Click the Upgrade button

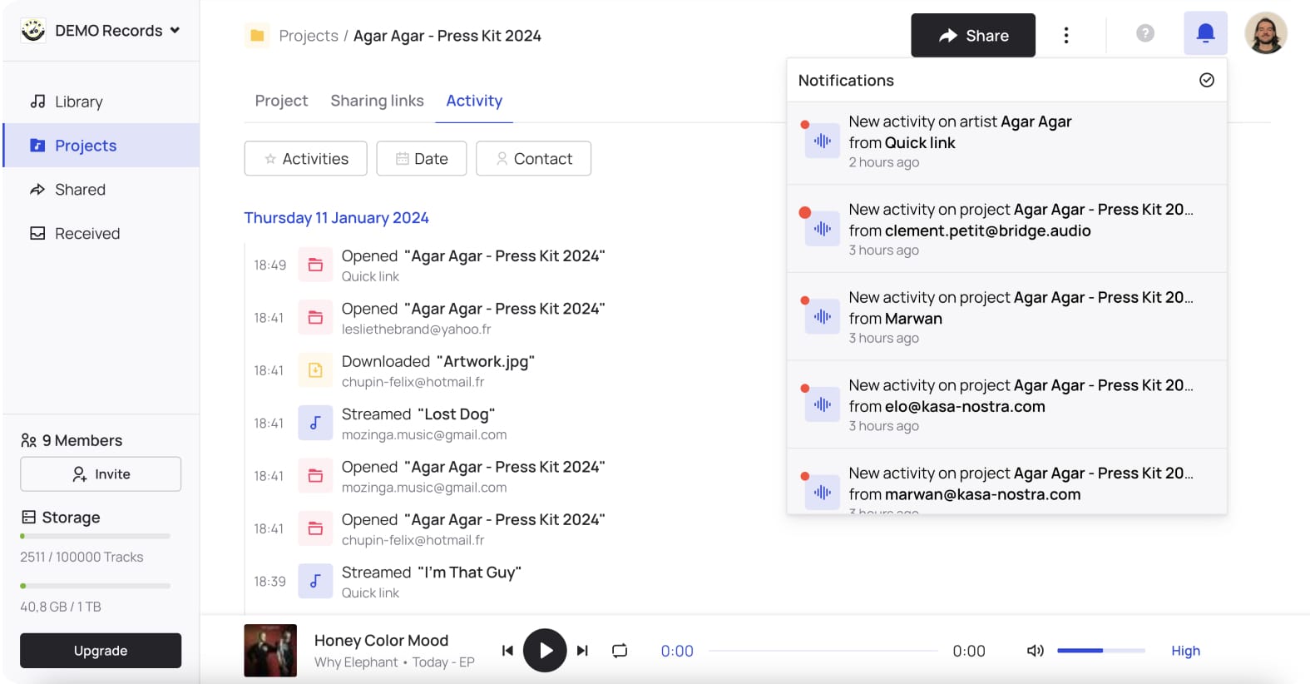coord(101,651)
